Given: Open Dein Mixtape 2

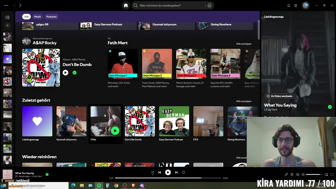Looking at the screenshot, I should click(x=157, y=64).
